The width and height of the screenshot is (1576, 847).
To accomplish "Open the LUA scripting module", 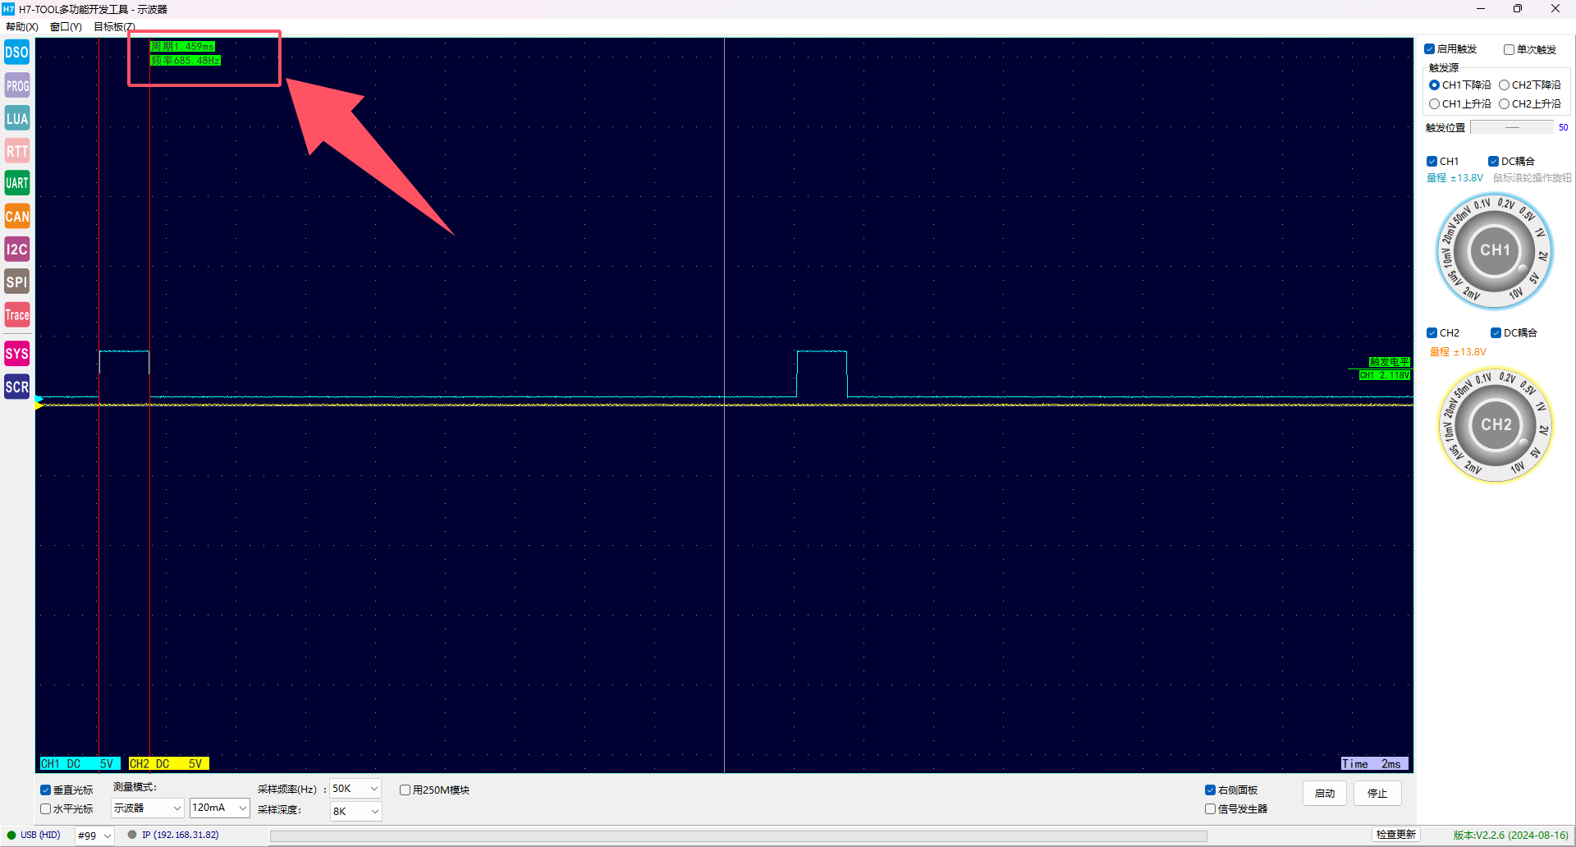I will pos(17,118).
